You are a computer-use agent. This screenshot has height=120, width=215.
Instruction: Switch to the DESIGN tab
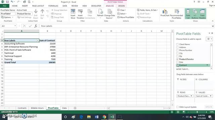pos(122,6)
